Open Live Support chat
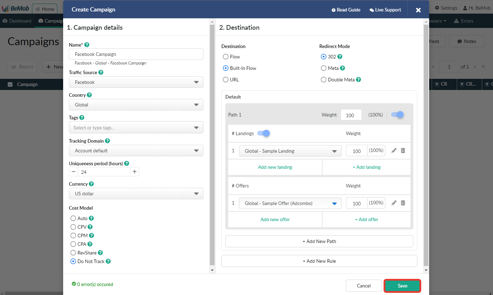 (385, 10)
